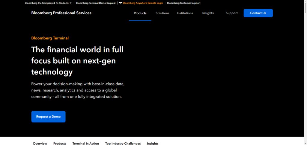The image size is (307, 145).
Task: Select the Overview section tab
Action: coord(40,144)
